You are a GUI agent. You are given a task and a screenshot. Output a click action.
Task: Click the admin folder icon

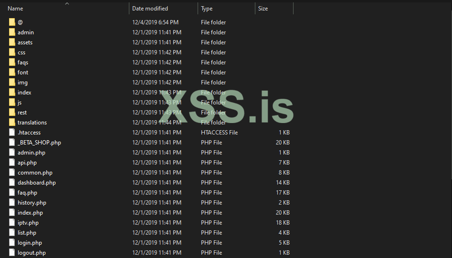[12, 32]
